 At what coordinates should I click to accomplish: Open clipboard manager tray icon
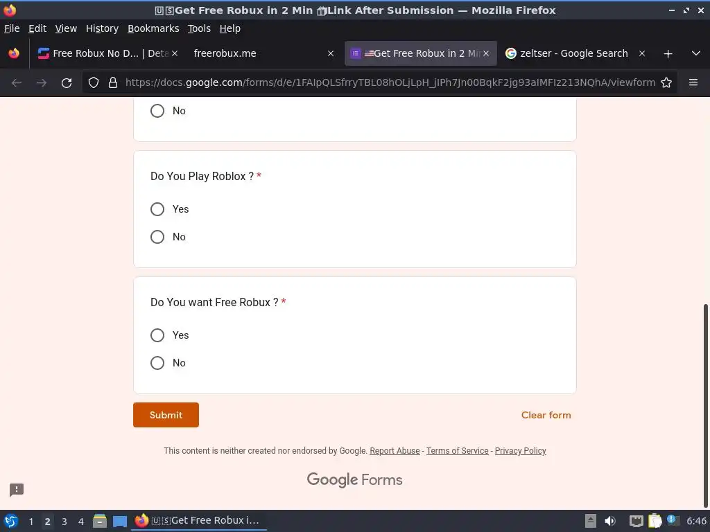tap(655, 521)
